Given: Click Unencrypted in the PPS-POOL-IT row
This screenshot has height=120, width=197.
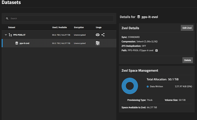Looking at the screenshot, I should (80, 35).
